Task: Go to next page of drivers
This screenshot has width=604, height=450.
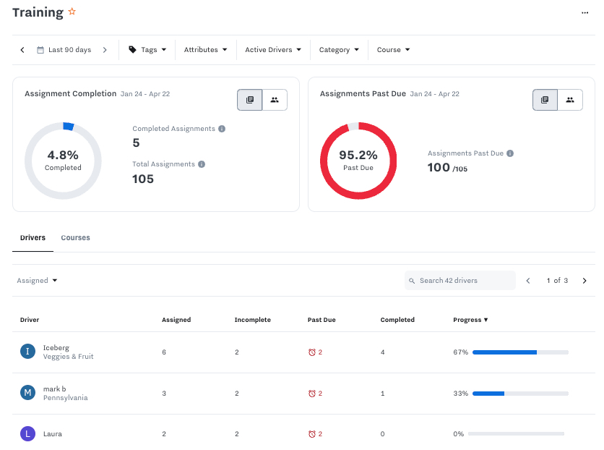Action: (584, 281)
